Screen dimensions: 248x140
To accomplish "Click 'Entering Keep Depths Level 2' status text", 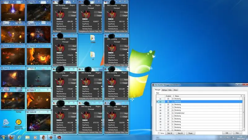I will coord(63,133).
